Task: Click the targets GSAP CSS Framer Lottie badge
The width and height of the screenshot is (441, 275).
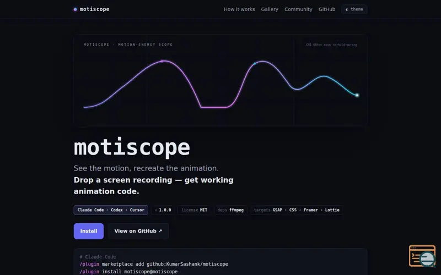Action: 297,210
